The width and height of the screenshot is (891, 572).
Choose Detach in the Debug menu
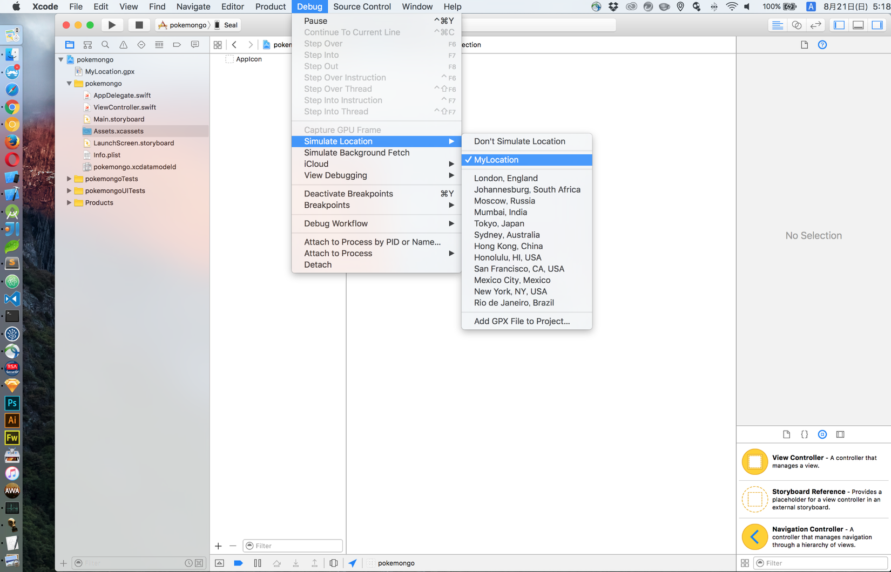pyautogui.click(x=376, y=264)
